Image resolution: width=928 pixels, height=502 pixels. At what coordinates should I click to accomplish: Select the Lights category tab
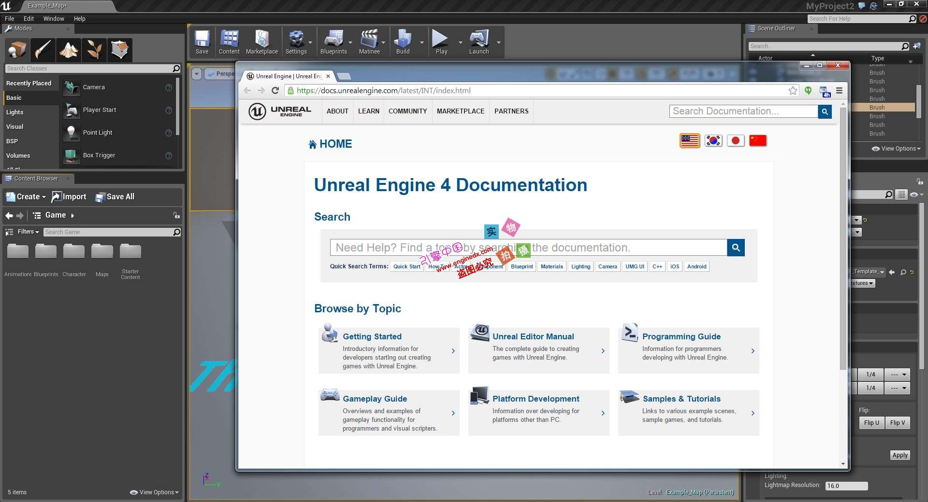[x=15, y=112]
